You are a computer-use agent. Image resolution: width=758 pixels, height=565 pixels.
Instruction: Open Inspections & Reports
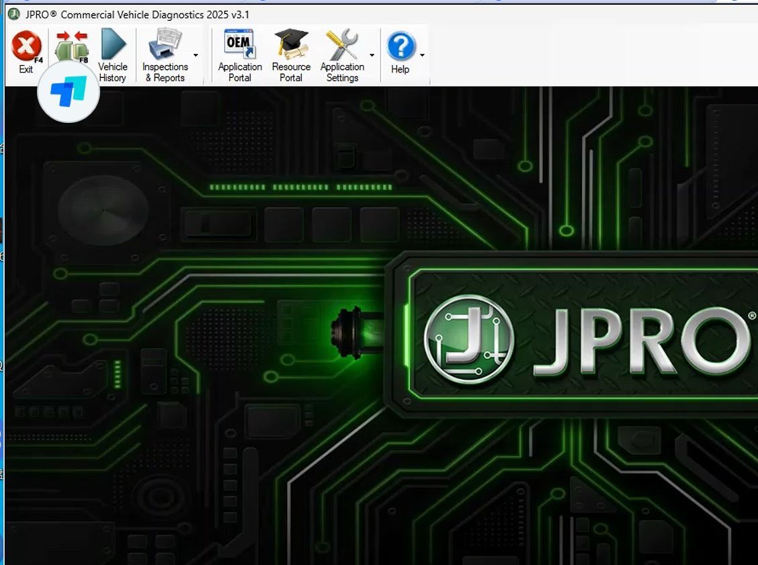click(x=165, y=55)
